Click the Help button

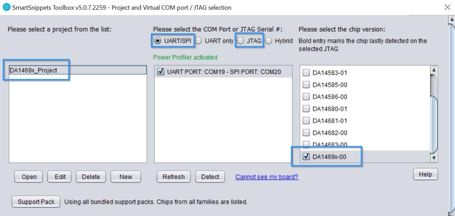pos(426,174)
